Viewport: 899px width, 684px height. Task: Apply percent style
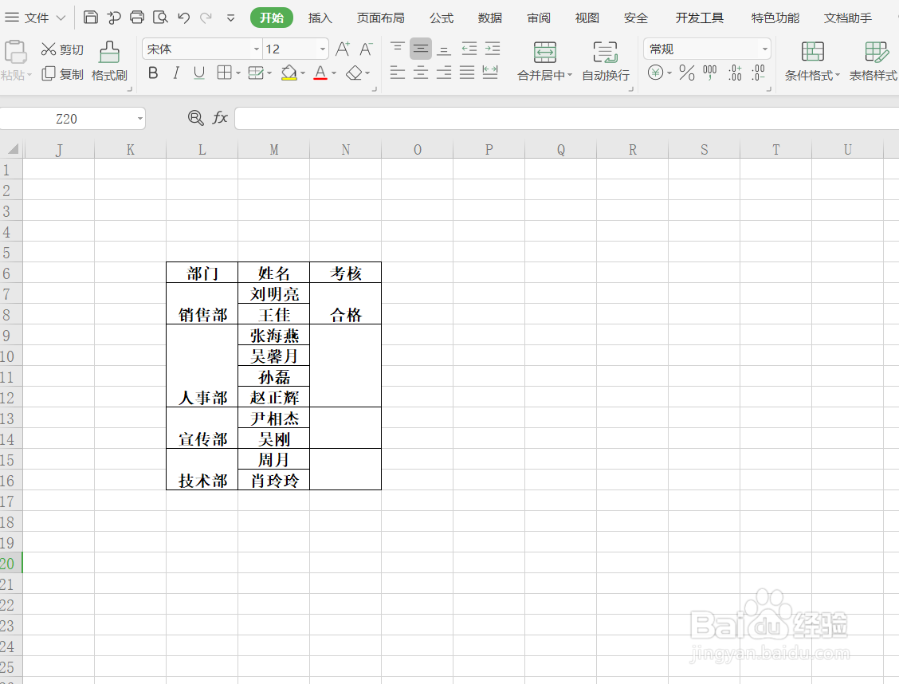687,73
